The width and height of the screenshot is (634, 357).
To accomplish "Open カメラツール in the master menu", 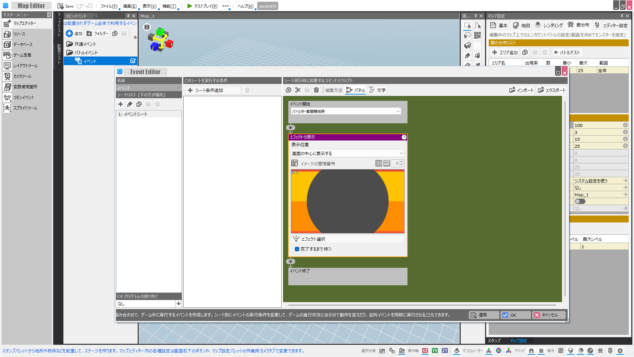I will pos(22,76).
